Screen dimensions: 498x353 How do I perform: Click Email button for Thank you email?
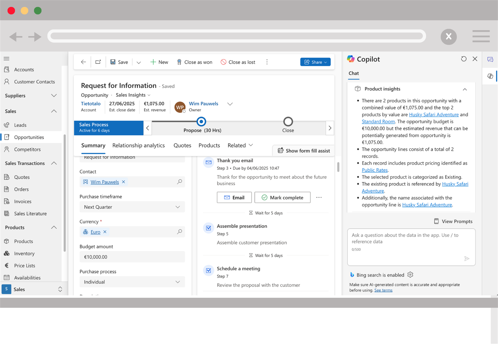[x=234, y=197]
